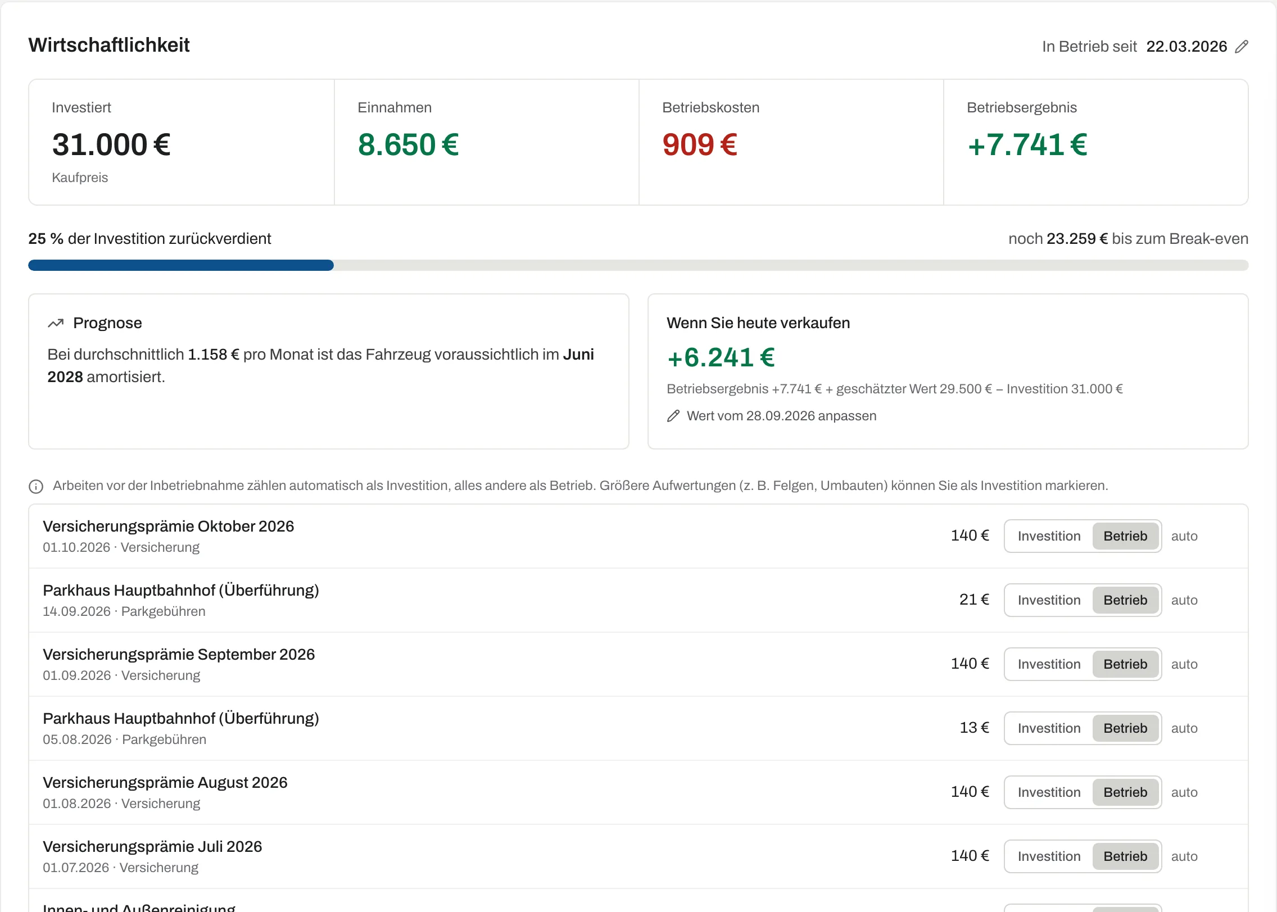Mark Versicherungsprämie Juli 2026 as Investition
This screenshot has height=912, width=1277.
click(1049, 856)
